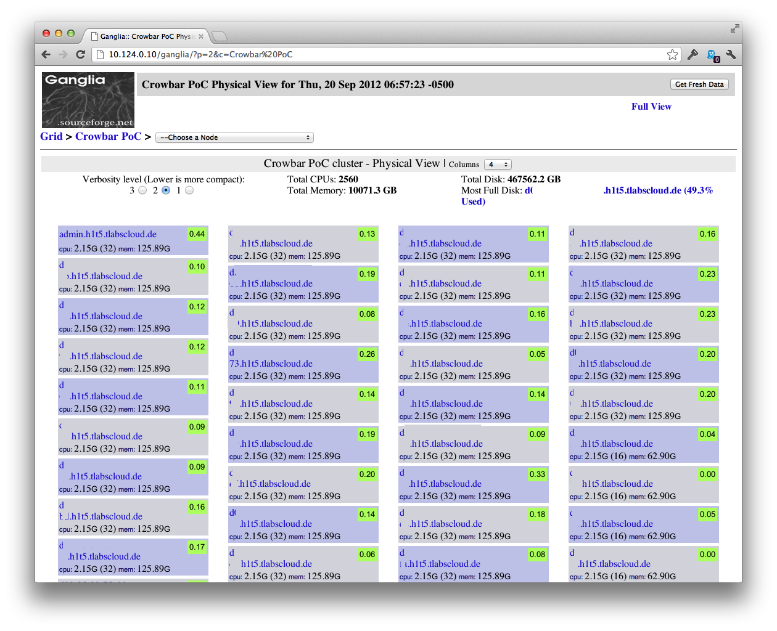This screenshot has width=777, height=631.
Task: Switch to the Ganglia Crowbar PoC tab
Action: (147, 36)
